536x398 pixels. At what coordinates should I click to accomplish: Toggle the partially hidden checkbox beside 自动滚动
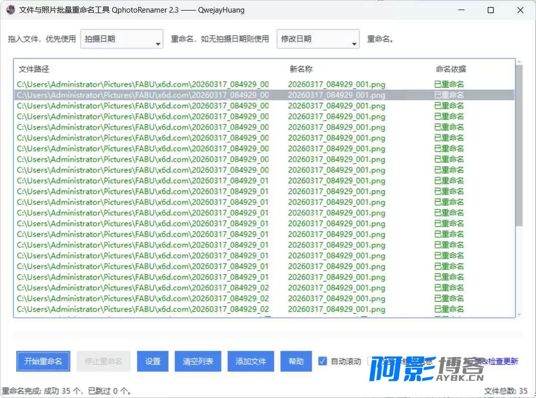[x=370, y=361]
